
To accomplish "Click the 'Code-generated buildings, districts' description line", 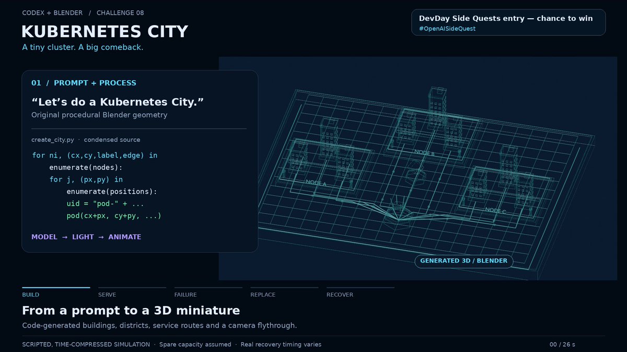I will point(159,325).
